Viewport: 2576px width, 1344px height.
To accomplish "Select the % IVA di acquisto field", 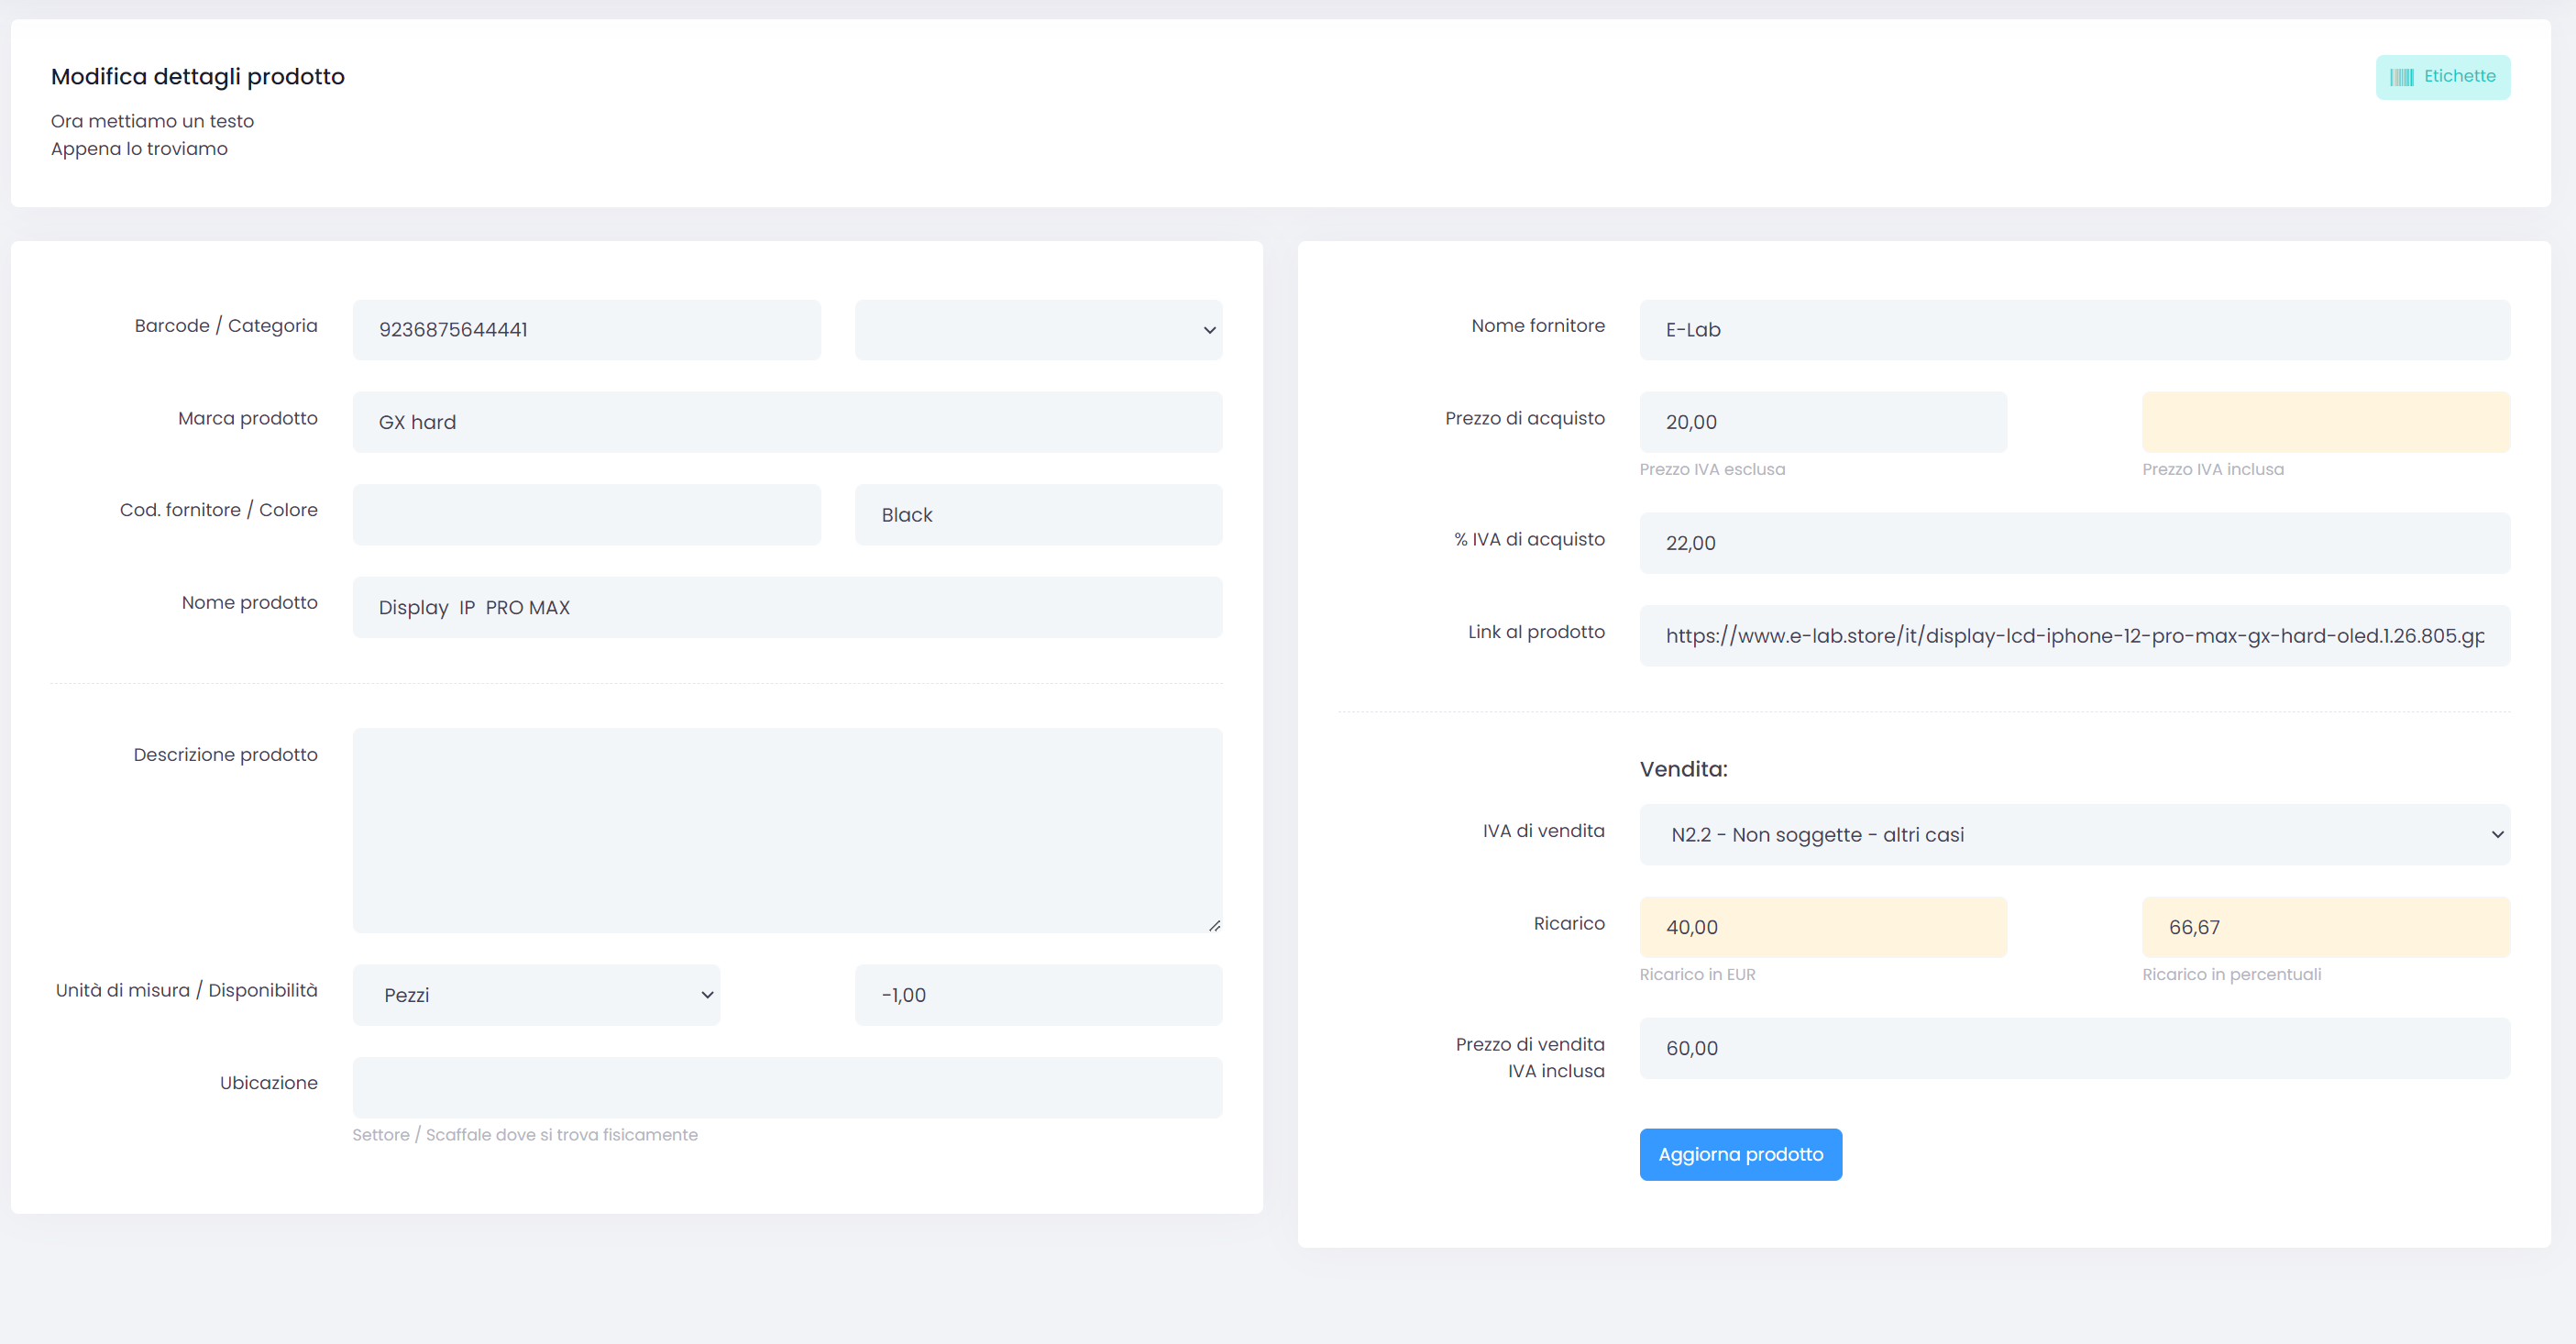I will [2074, 543].
